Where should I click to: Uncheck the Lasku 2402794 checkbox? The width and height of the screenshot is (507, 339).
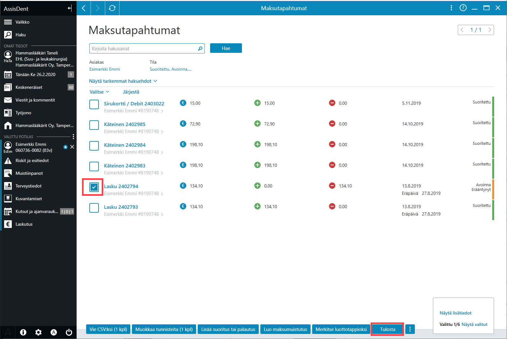[94, 187]
